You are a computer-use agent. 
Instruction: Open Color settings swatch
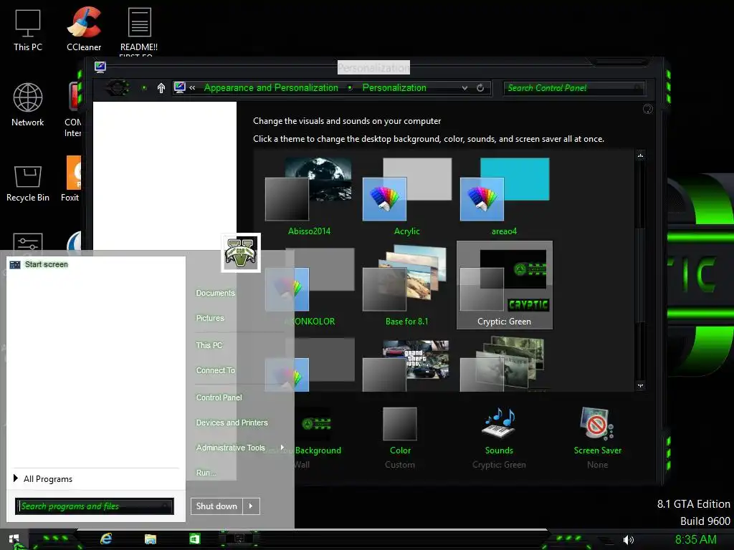coord(400,424)
